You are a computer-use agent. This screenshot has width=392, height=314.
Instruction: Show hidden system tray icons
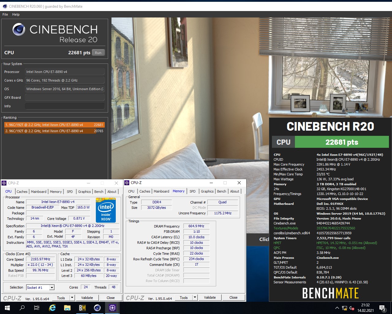(337, 308)
